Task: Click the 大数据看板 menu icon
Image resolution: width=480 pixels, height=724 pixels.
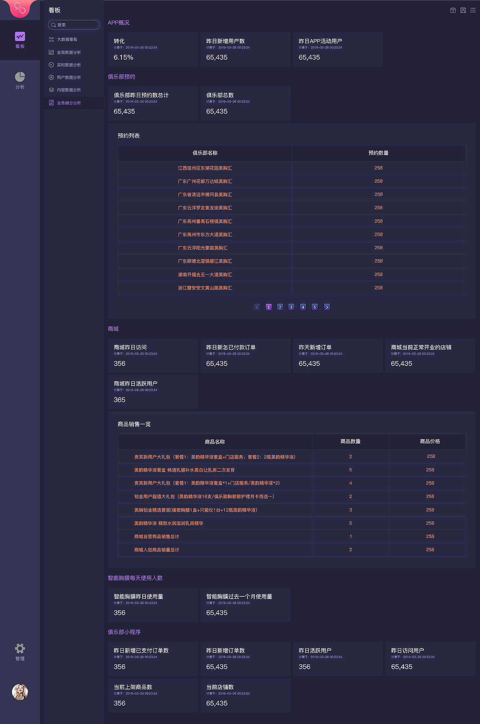Action: 51,39
